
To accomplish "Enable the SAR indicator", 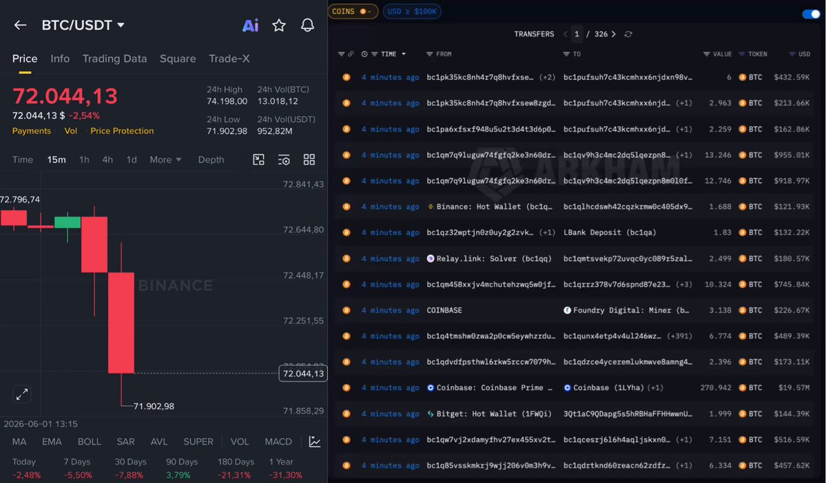I will 125,442.
